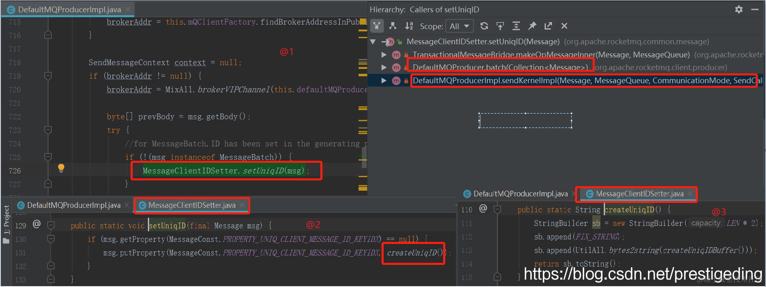Click method icon of DefaultMQProducer.batch row
The image size is (766, 287).
[x=396, y=68]
